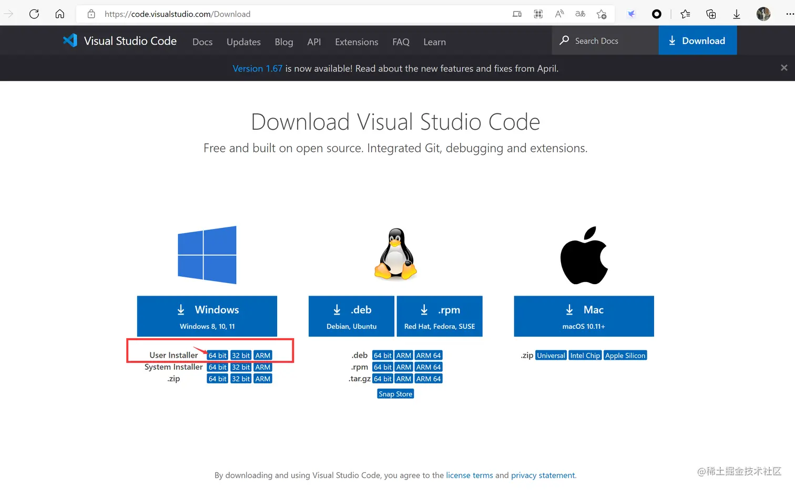The image size is (795, 490).
Task: Open the FAQ page from the navigation bar
Action: [x=401, y=42]
